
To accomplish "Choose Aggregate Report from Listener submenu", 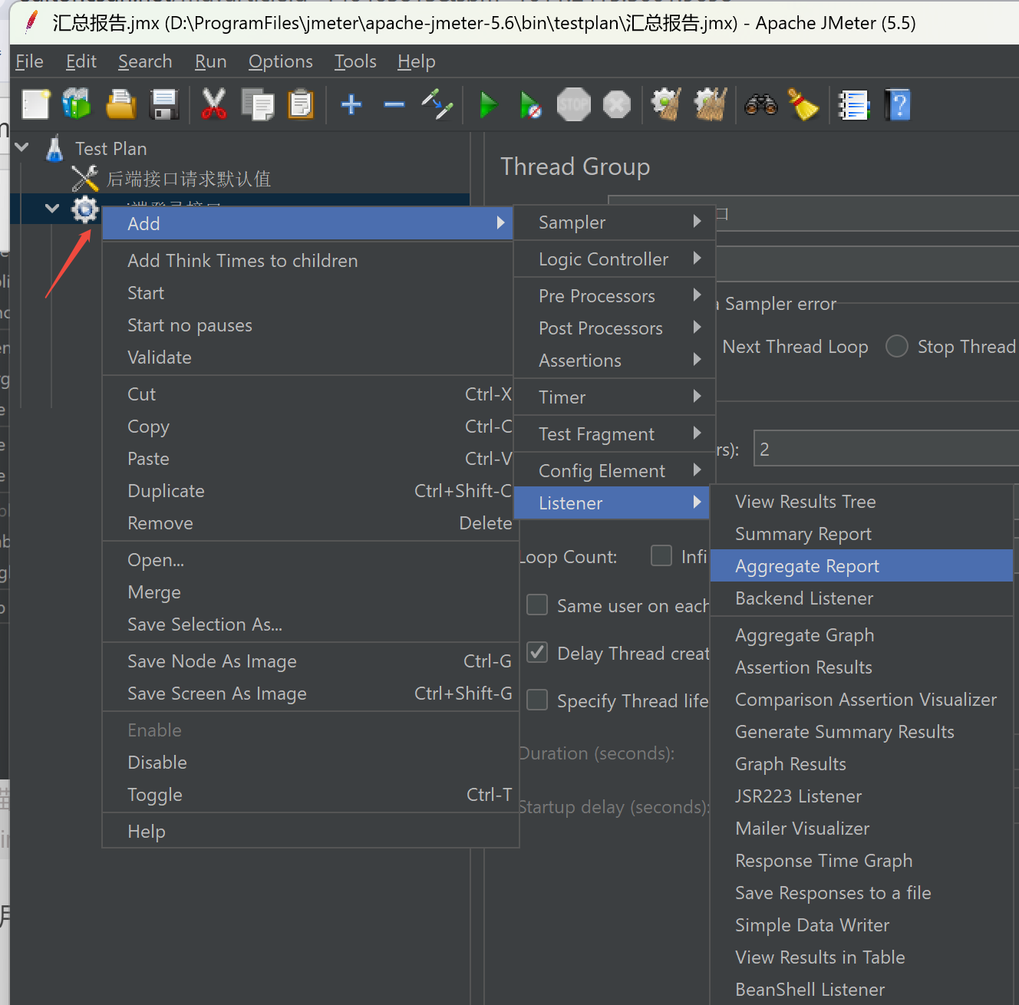I will coord(862,566).
